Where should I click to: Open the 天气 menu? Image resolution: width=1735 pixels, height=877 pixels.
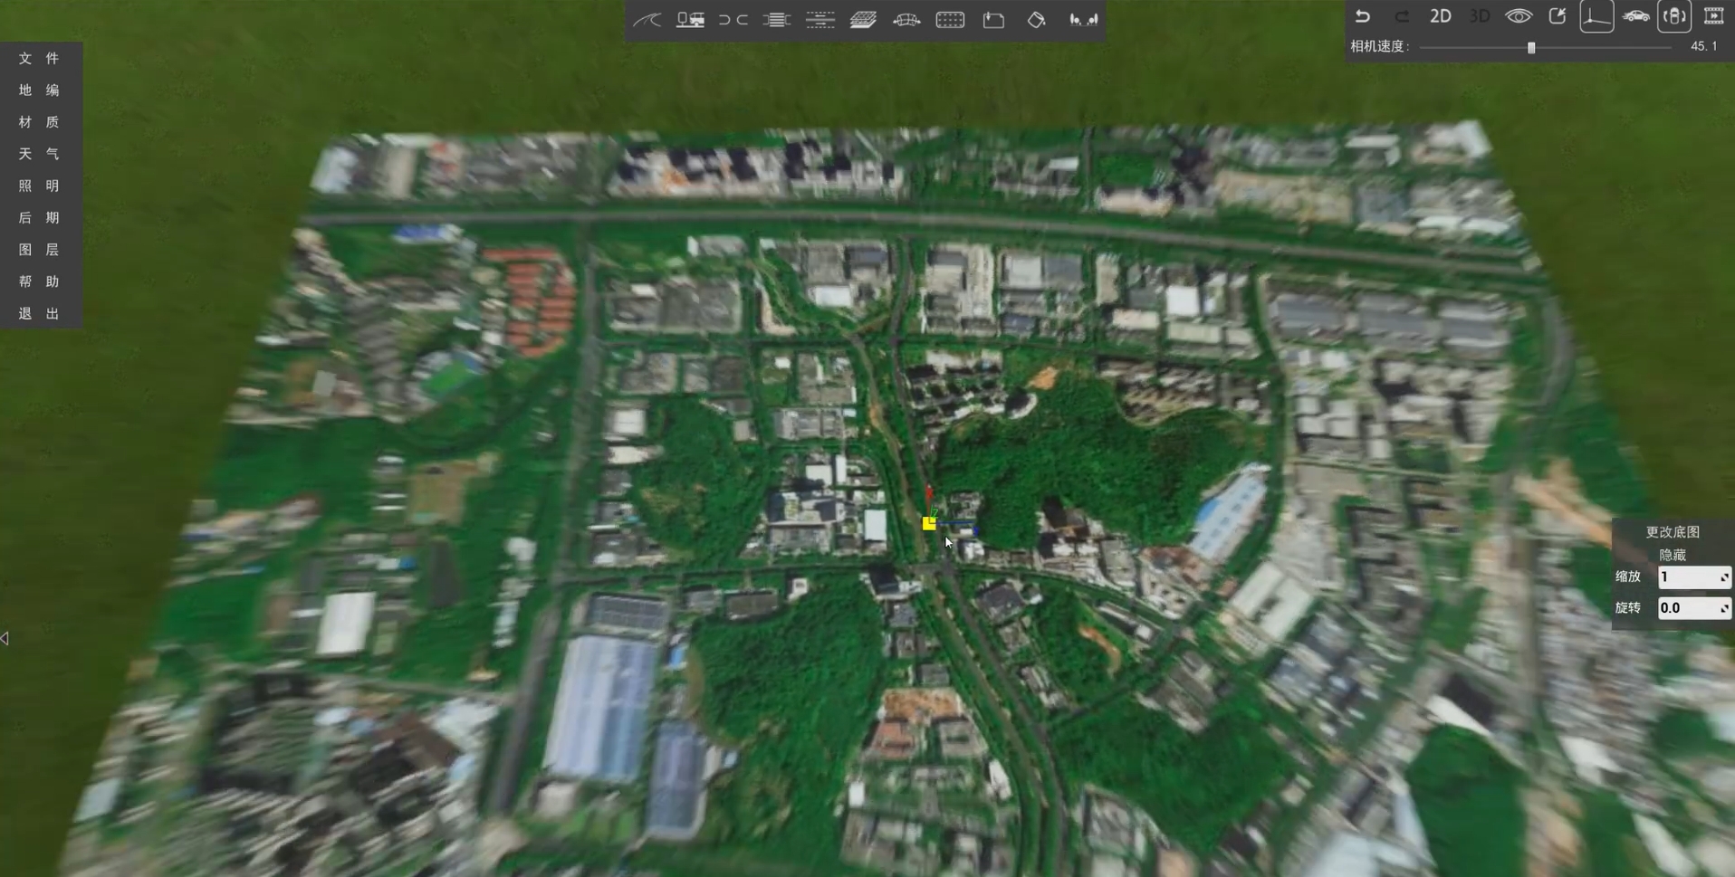(39, 154)
